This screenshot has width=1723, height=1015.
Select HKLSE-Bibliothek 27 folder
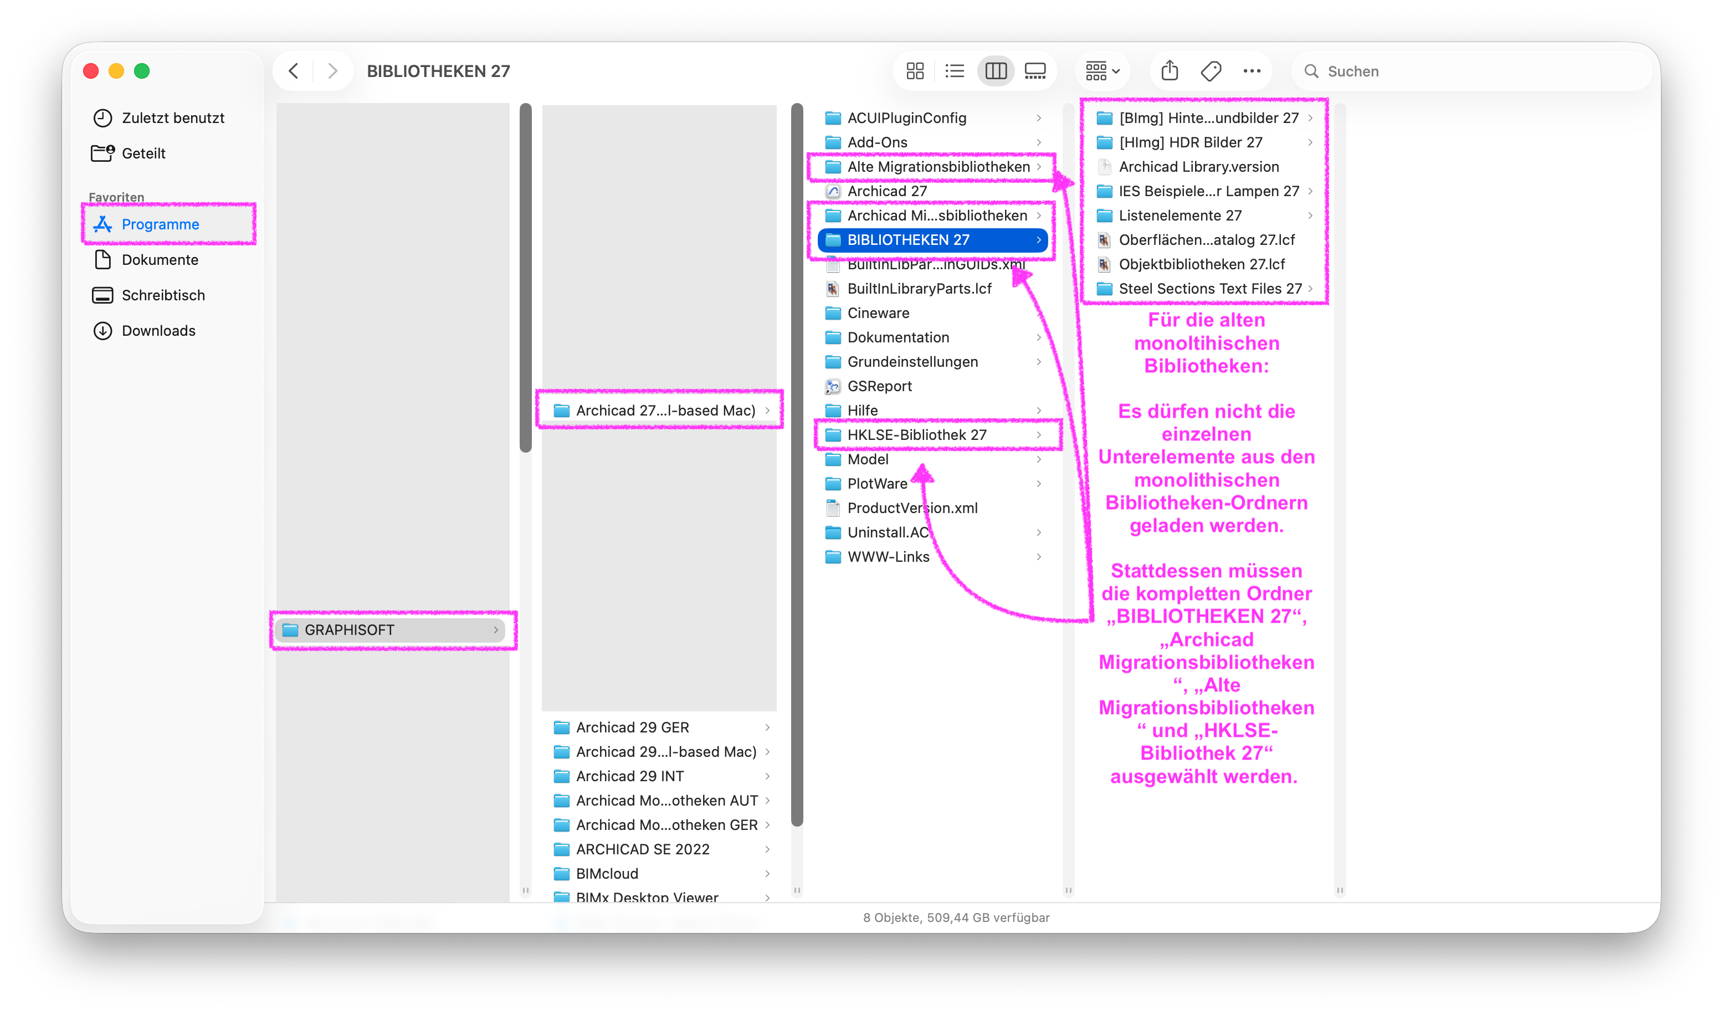(x=932, y=435)
